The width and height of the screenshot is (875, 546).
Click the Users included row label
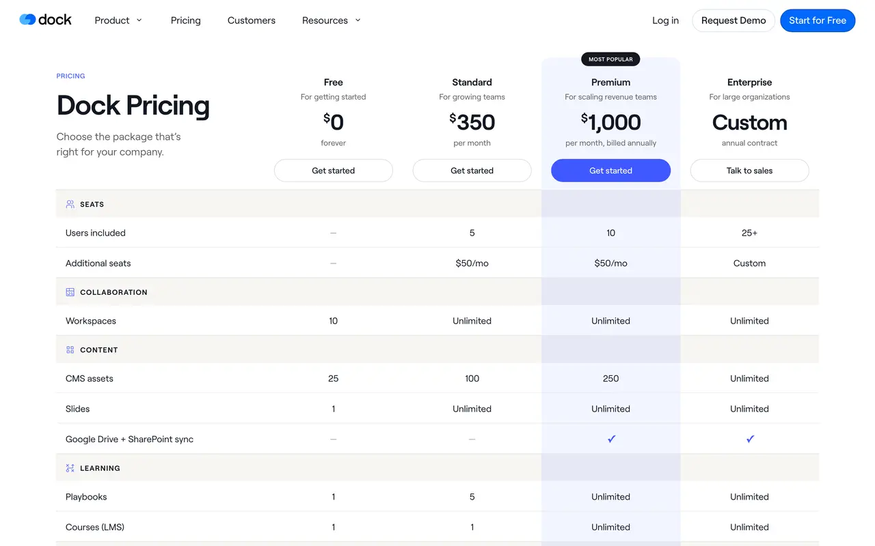[x=96, y=233]
